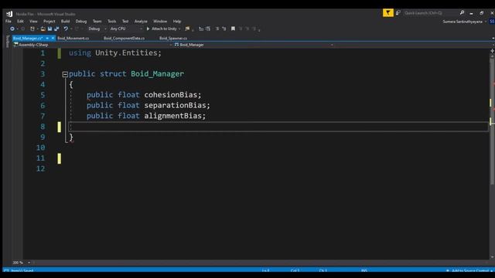Open the Project menu

(49, 21)
